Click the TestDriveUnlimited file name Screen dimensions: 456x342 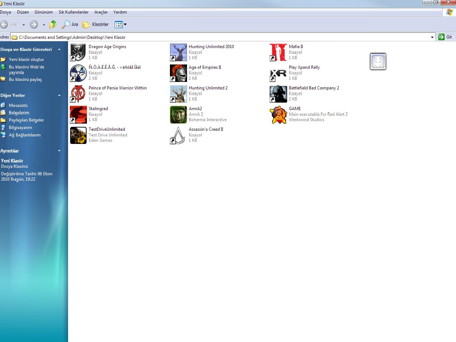point(107,129)
